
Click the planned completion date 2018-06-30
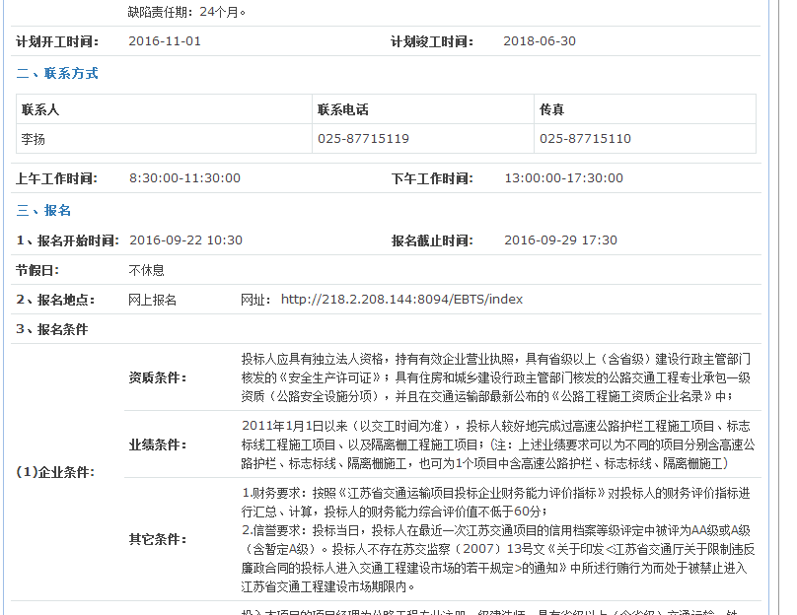[540, 41]
